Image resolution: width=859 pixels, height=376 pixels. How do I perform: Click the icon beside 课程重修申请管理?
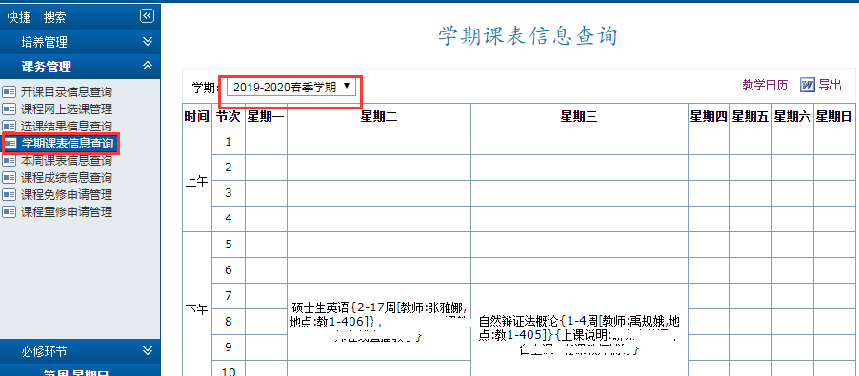tap(10, 212)
